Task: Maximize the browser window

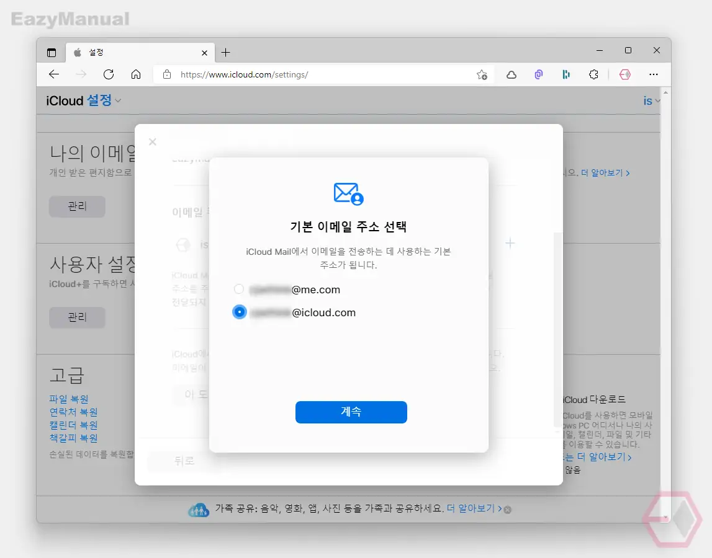Action: 628,50
